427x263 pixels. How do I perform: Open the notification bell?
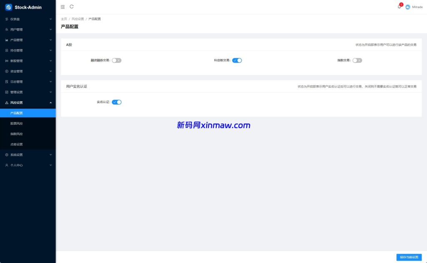(399, 7)
